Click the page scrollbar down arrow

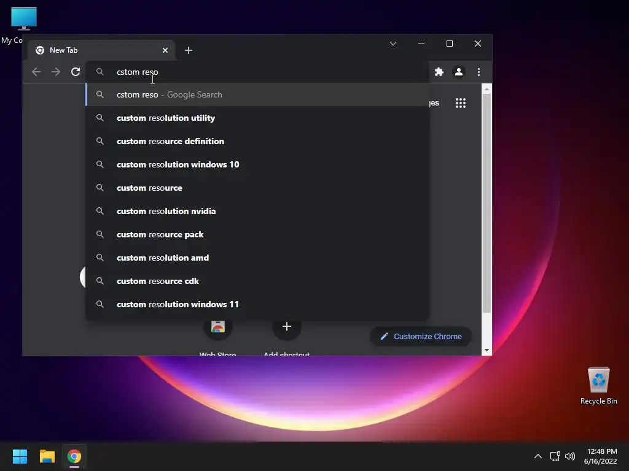coord(486,350)
